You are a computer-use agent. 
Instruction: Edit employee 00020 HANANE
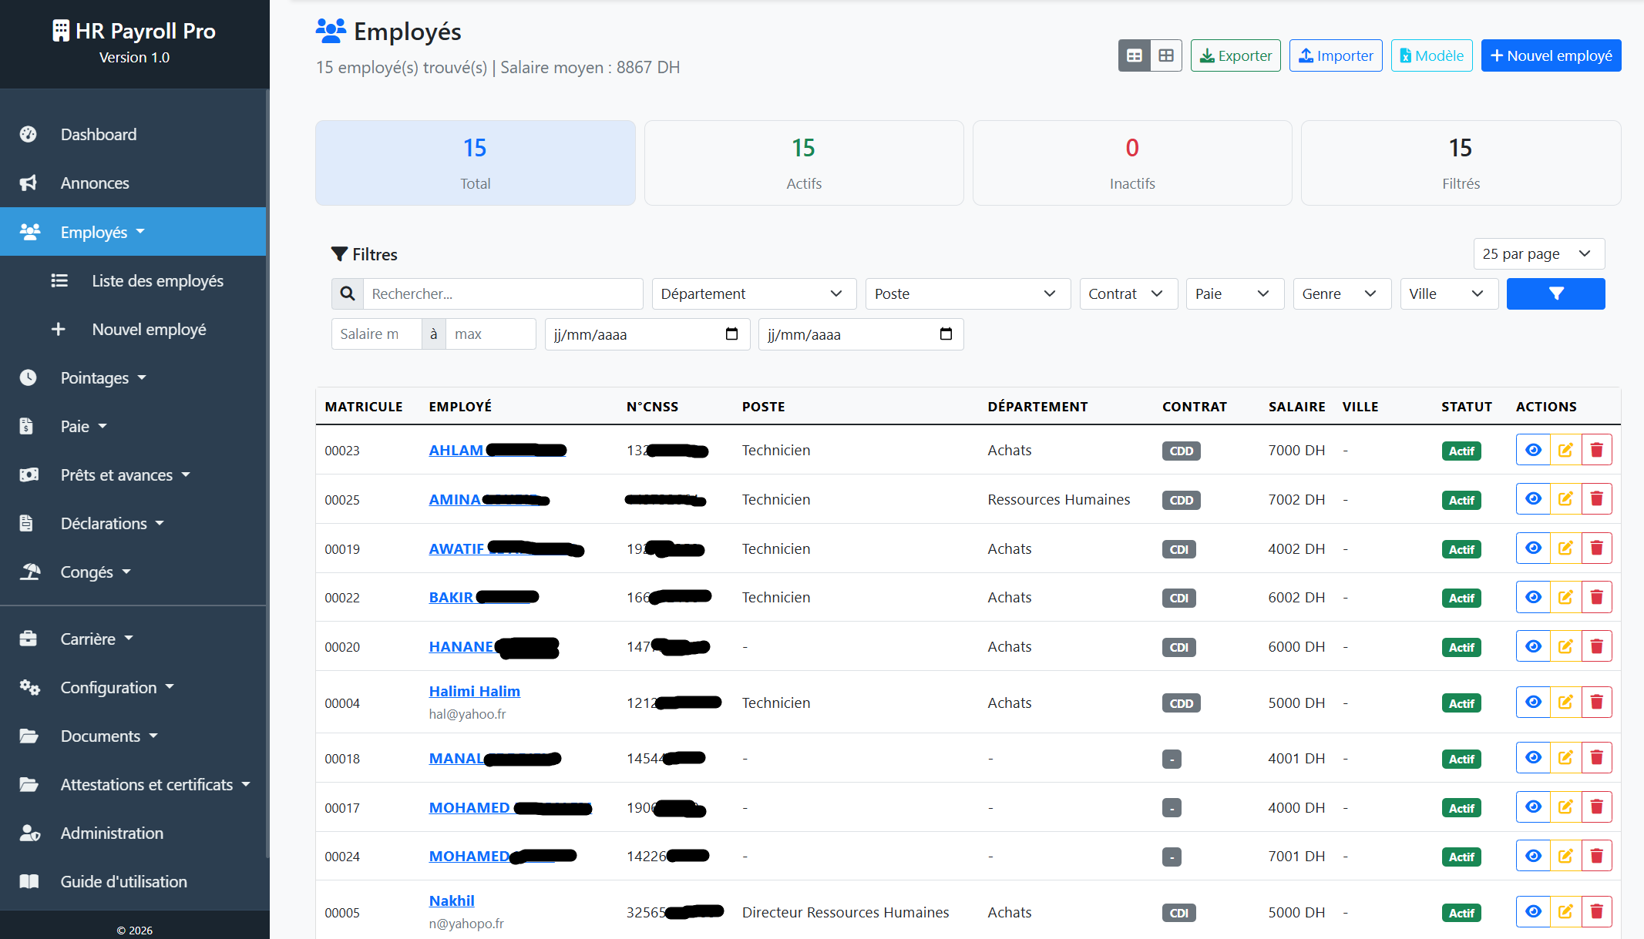(x=1565, y=646)
